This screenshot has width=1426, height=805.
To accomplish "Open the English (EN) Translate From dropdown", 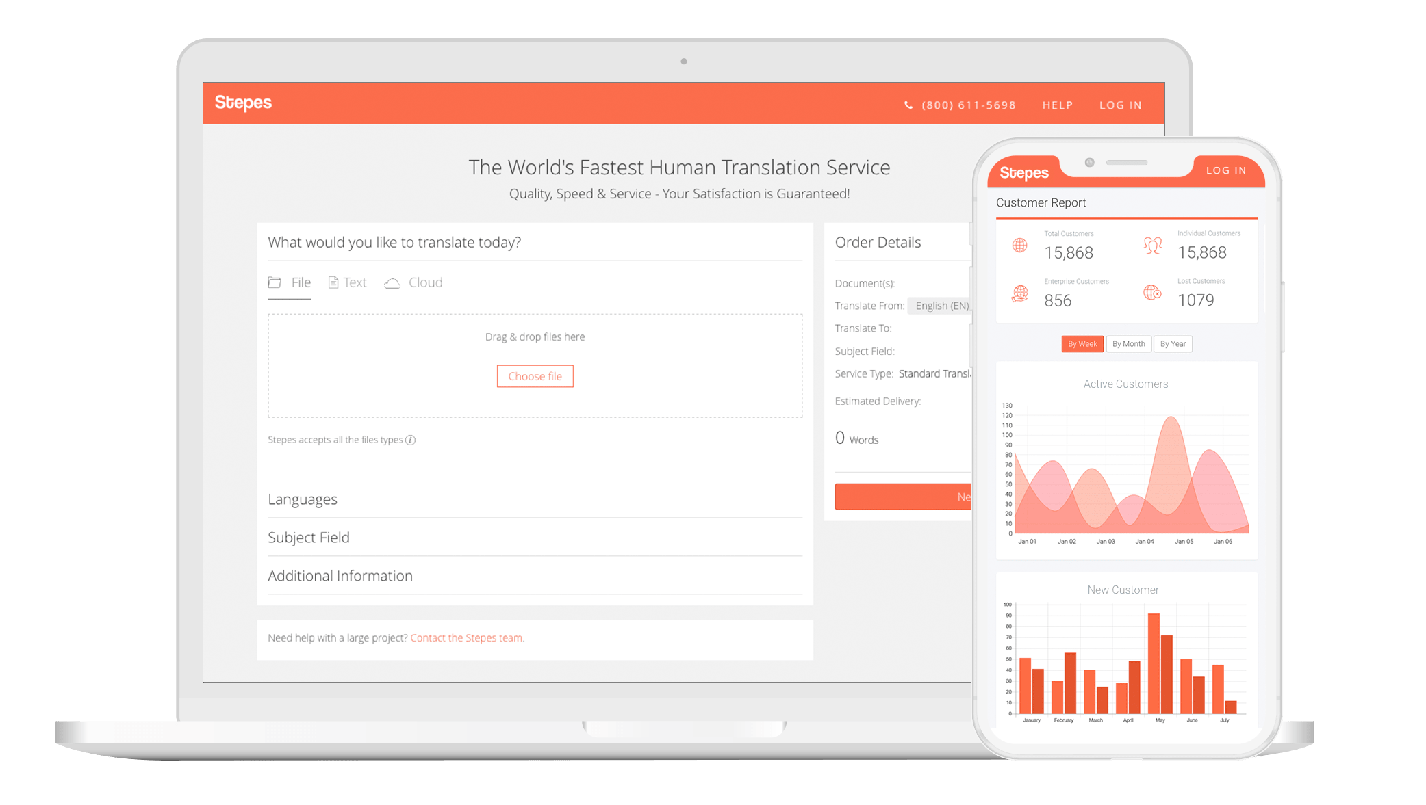I will tap(939, 306).
